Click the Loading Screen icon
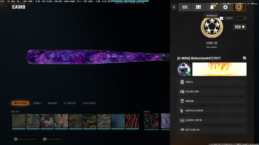The width and height of the screenshot is (259, 145). pos(182,120)
